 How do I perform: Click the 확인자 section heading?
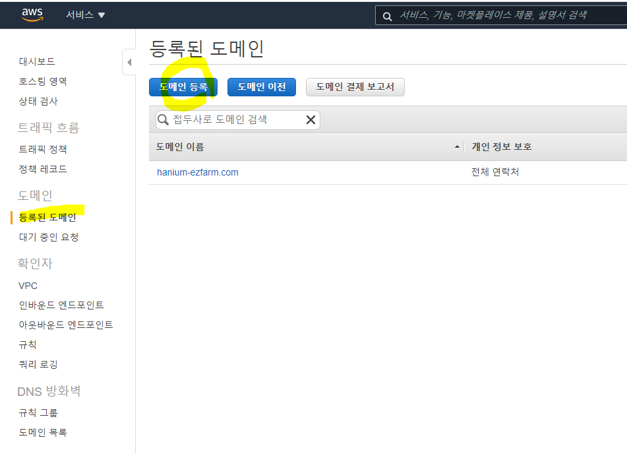pos(35,263)
